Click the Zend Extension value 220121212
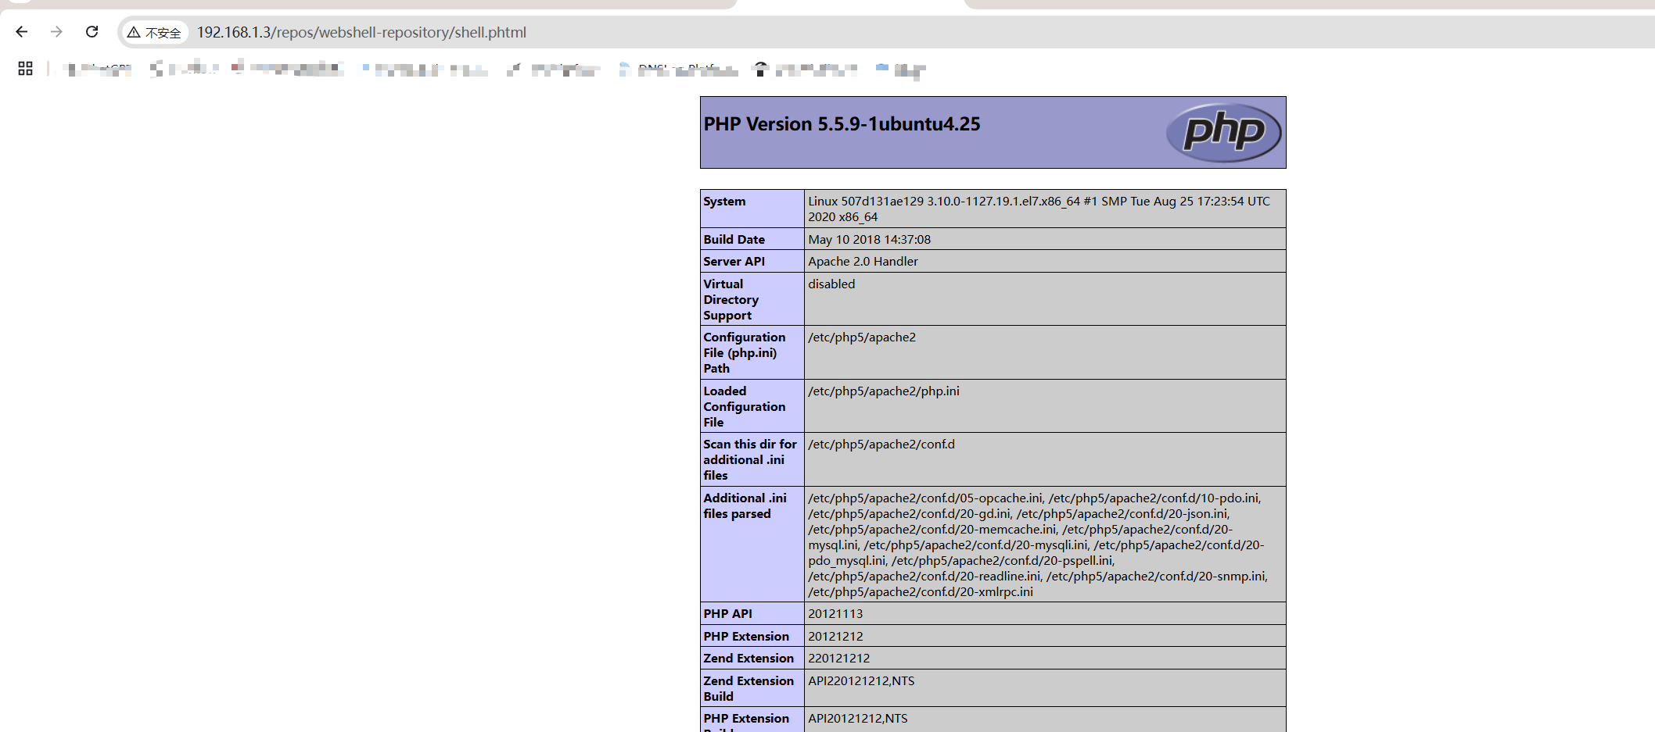Screen dimensions: 1655x732 click(838, 659)
